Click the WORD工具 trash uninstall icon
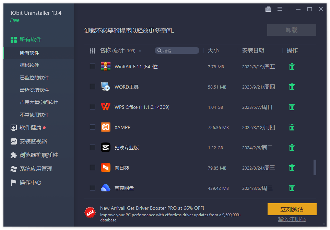 click(292, 87)
